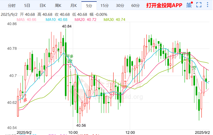Click the 40.7 price axis label
213x135 pixels.
pyautogui.click(x=13, y=76)
